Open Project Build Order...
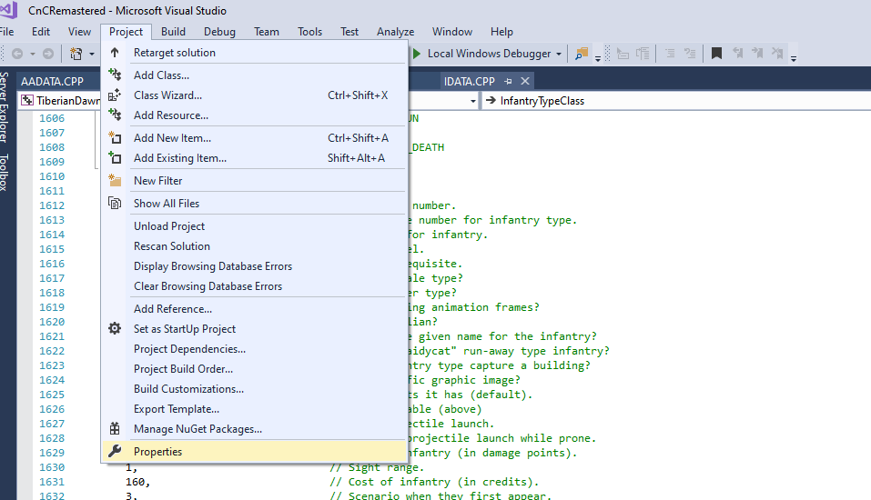Image resolution: width=871 pixels, height=500 pixels. pyautogui.click(x=255, y=368)
